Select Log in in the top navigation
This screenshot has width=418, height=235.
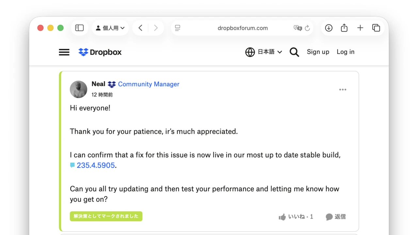pyautogui.click(x=345, y=52)
